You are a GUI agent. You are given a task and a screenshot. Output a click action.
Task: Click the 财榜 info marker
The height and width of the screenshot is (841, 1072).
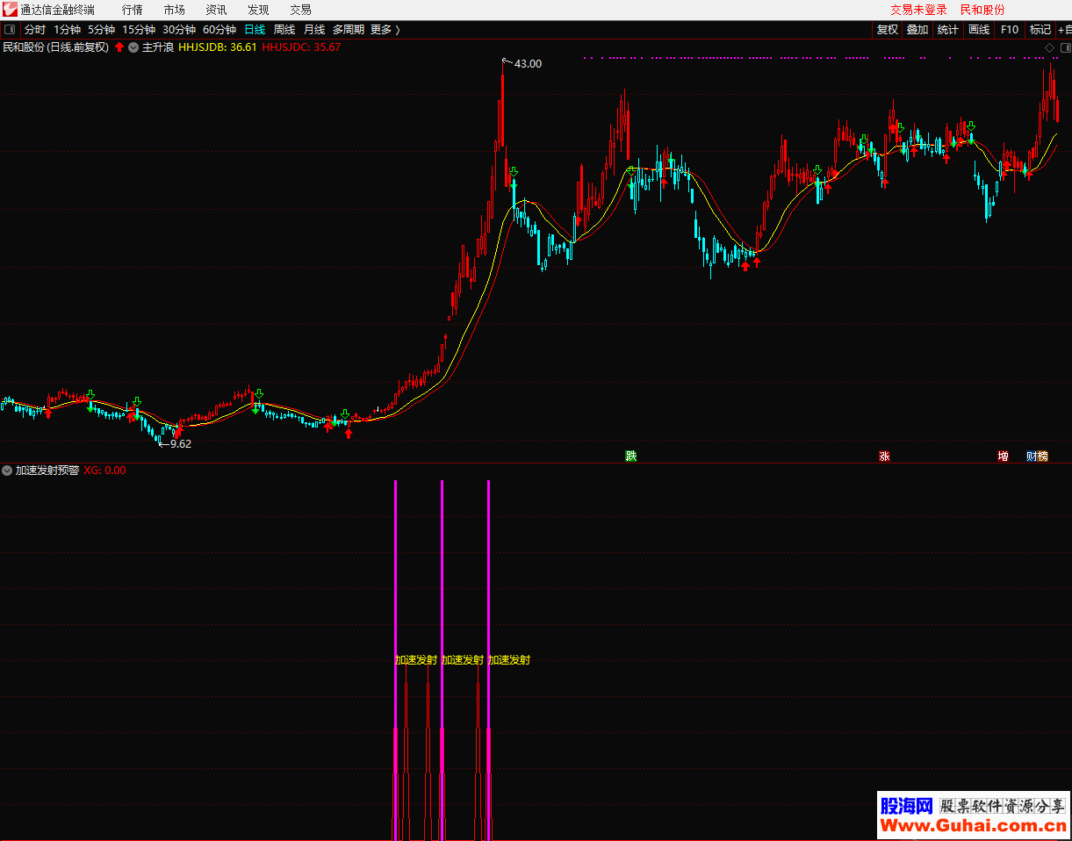(x=1037, y=456)
